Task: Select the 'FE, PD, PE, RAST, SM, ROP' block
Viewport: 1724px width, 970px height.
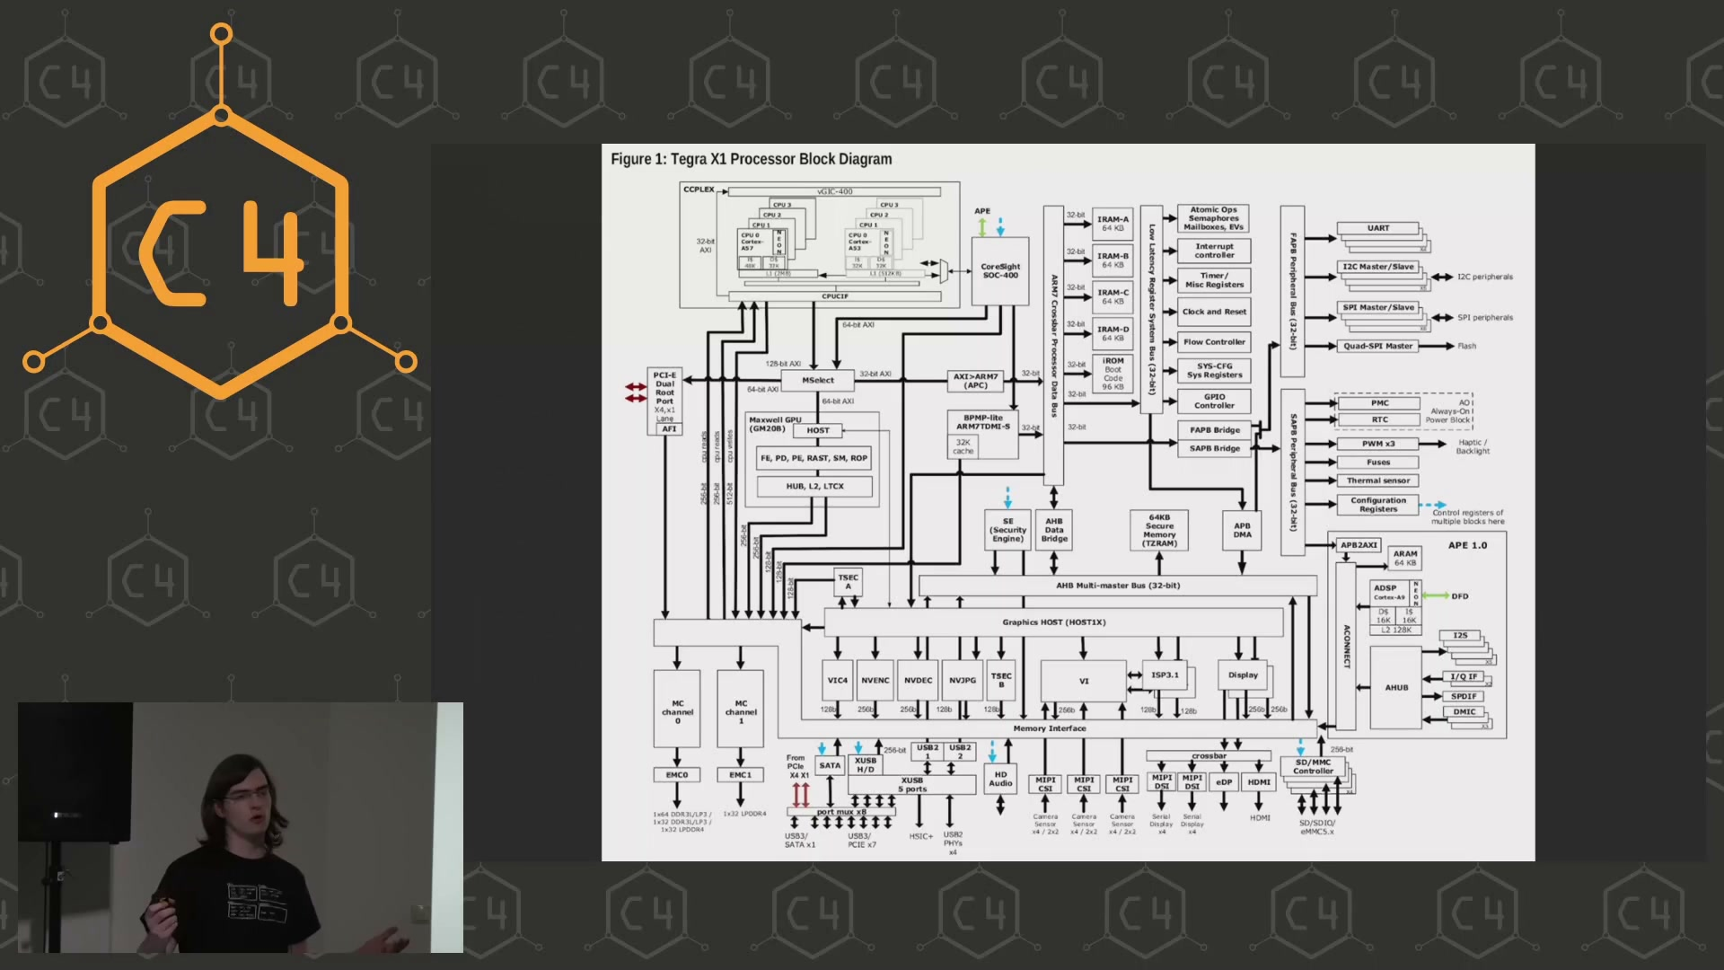Action: click(814, 458)
